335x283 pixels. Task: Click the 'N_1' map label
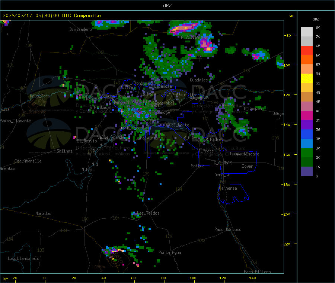pyautogui.click(x=95, y=164)
